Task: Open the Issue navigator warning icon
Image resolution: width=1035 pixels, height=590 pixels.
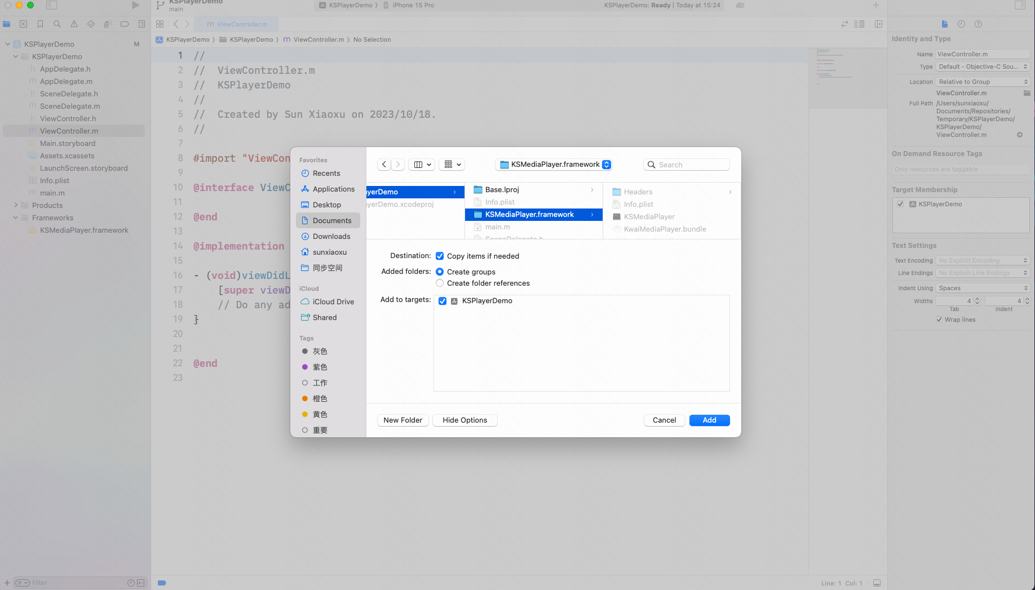Action: 74,24
